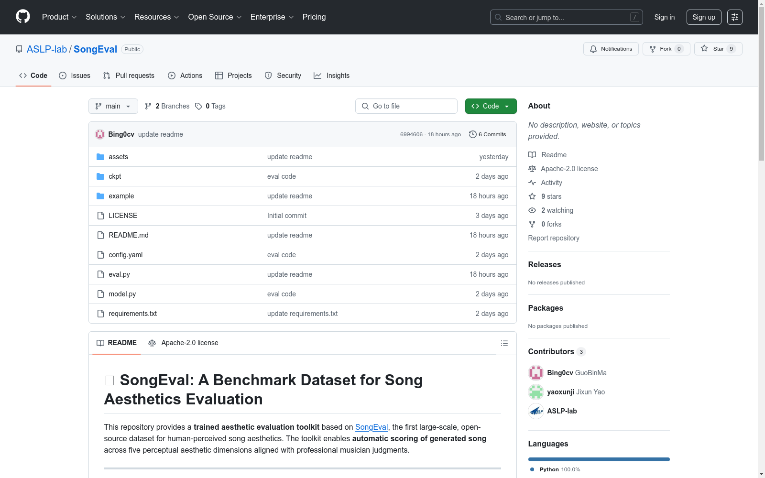The width and height of the screenshot is (765, 478).
Task: Click the Python 100.0% language link
Action: pyautogui.click(x=556, y=469)
